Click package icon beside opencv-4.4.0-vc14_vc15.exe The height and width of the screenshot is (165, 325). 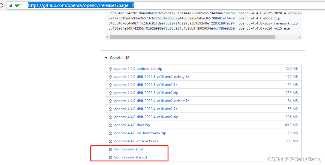pyautogui.click(x=111, y=141)
